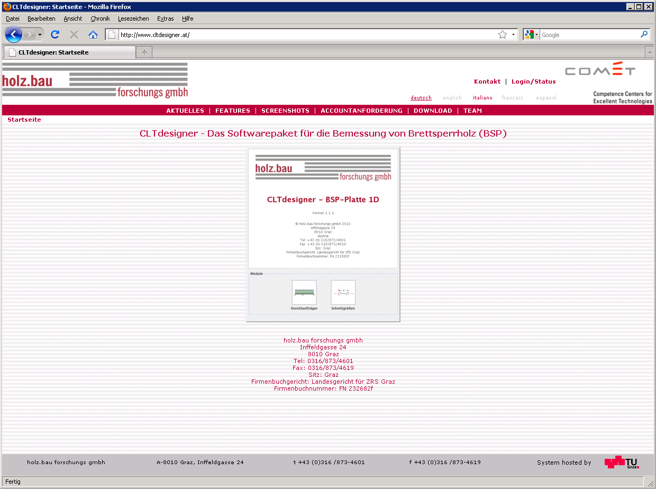Image resolution: width=656 pixels, height=489 pixels.
Task: Switch to the CLTdesigner: Startseite tab
Action: coord(69,52)
